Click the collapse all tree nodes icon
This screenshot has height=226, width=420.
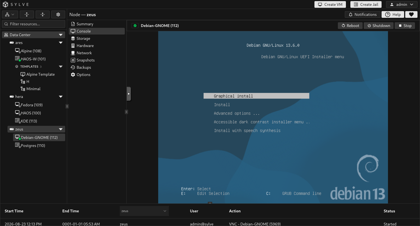43,14
